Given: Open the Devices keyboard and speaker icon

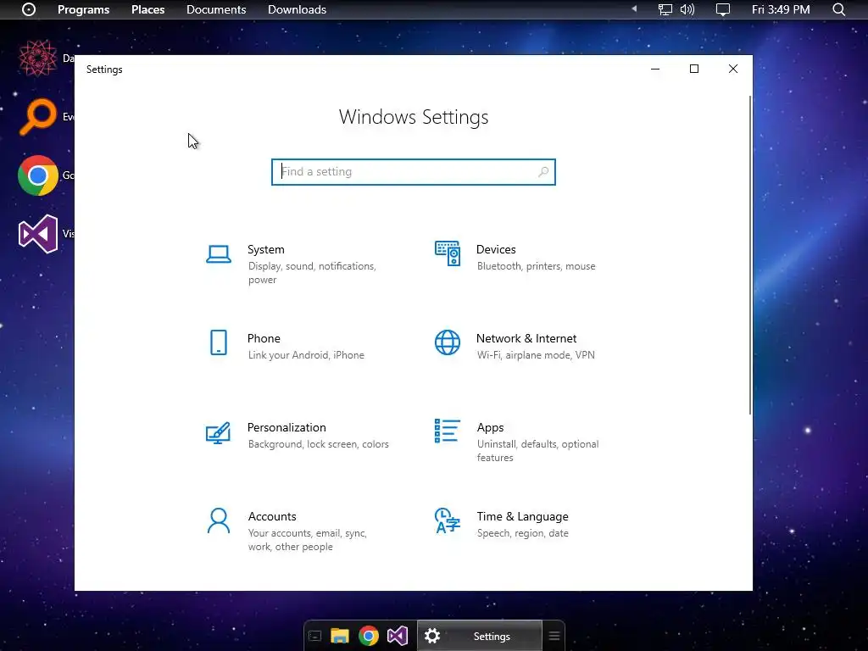Looking at the screenshot, I should [448, 253].
